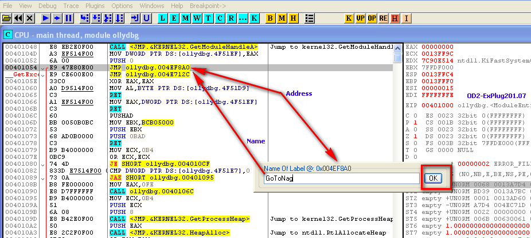
Task: Click the label name field containing GoToNag
Action: coord(342,178)
